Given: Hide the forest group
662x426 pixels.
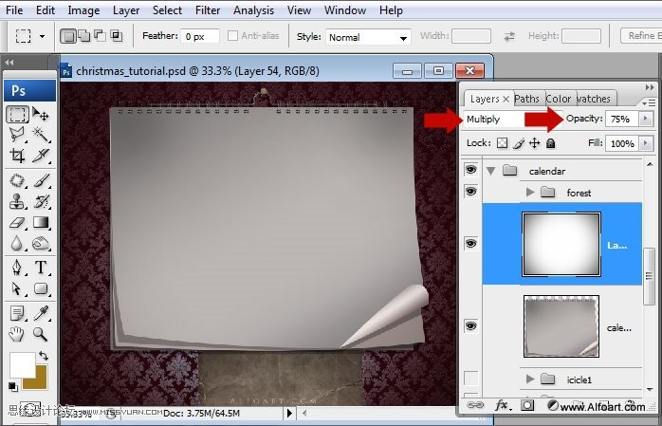Looking at the screenshot, I should pos(470,192).
